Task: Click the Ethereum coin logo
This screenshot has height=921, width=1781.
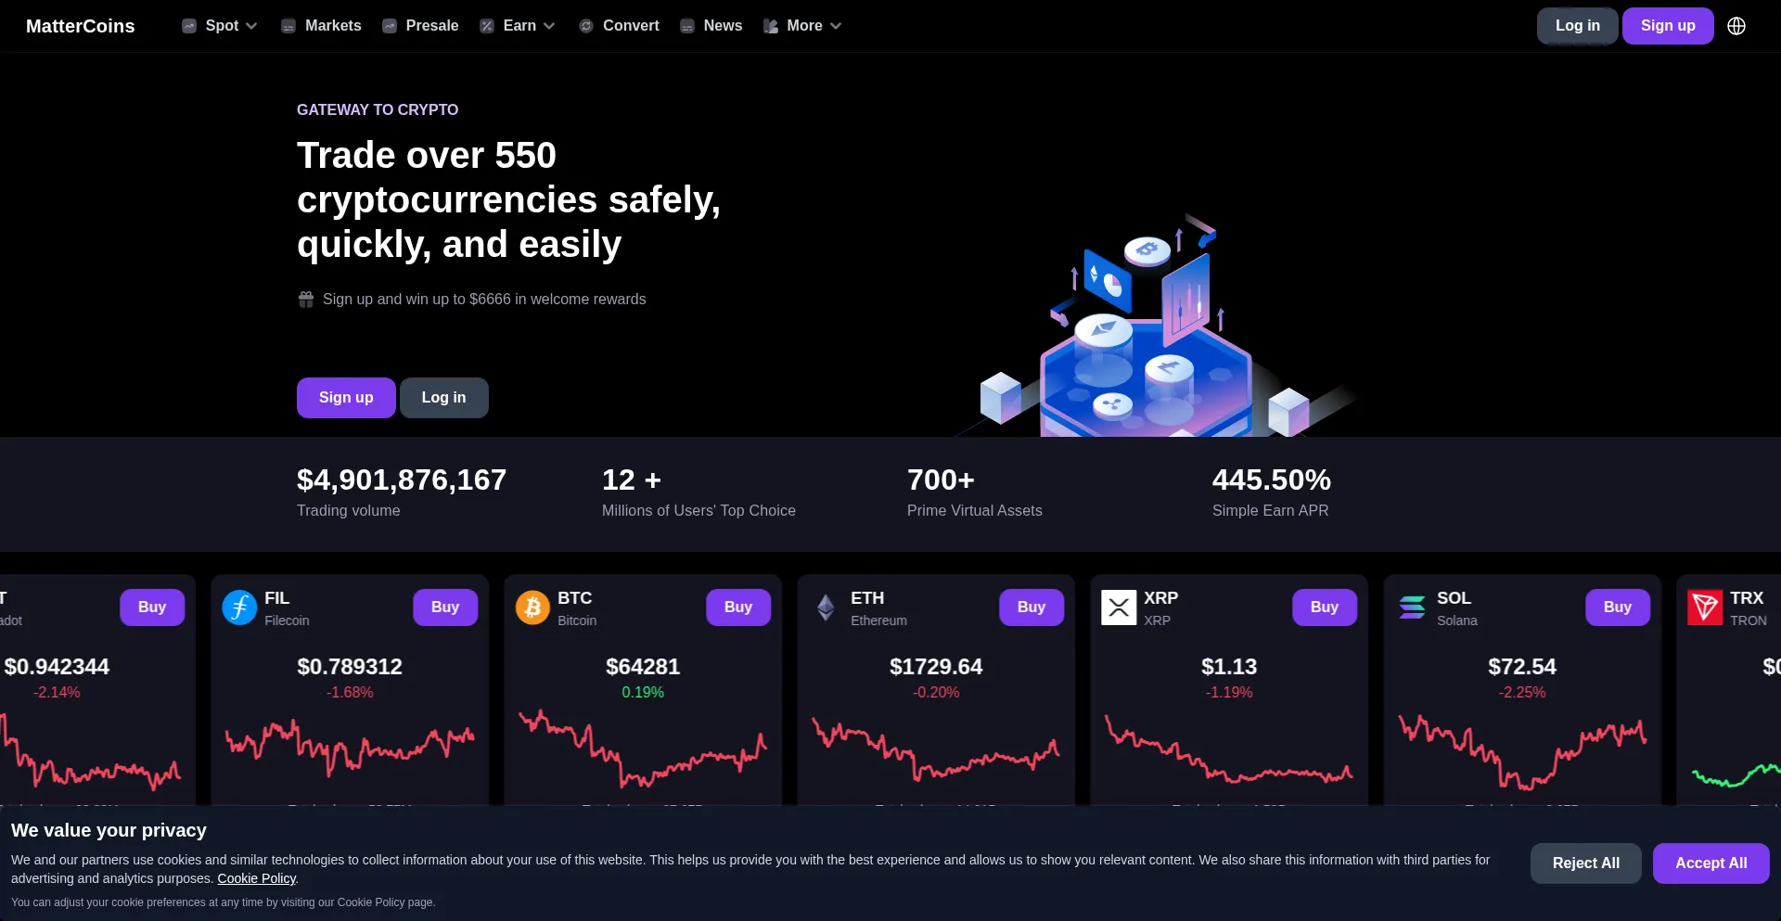Action: [826, 608]
